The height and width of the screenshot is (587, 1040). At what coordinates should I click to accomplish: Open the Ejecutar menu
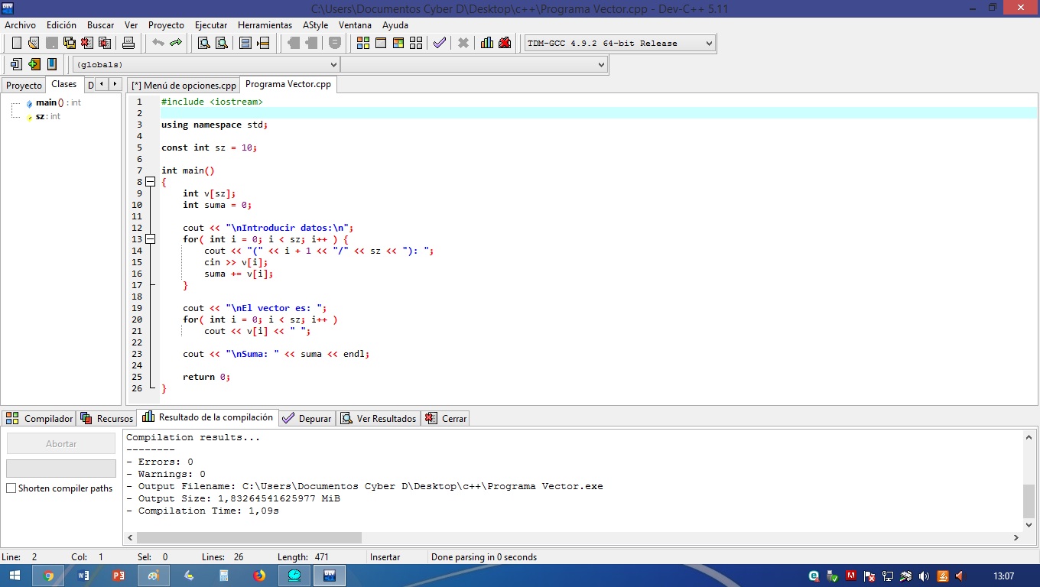(211, 25)
